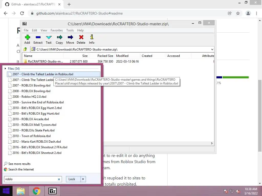
Task: Sort by the Packed Size column header
Action: coord(101,56)
